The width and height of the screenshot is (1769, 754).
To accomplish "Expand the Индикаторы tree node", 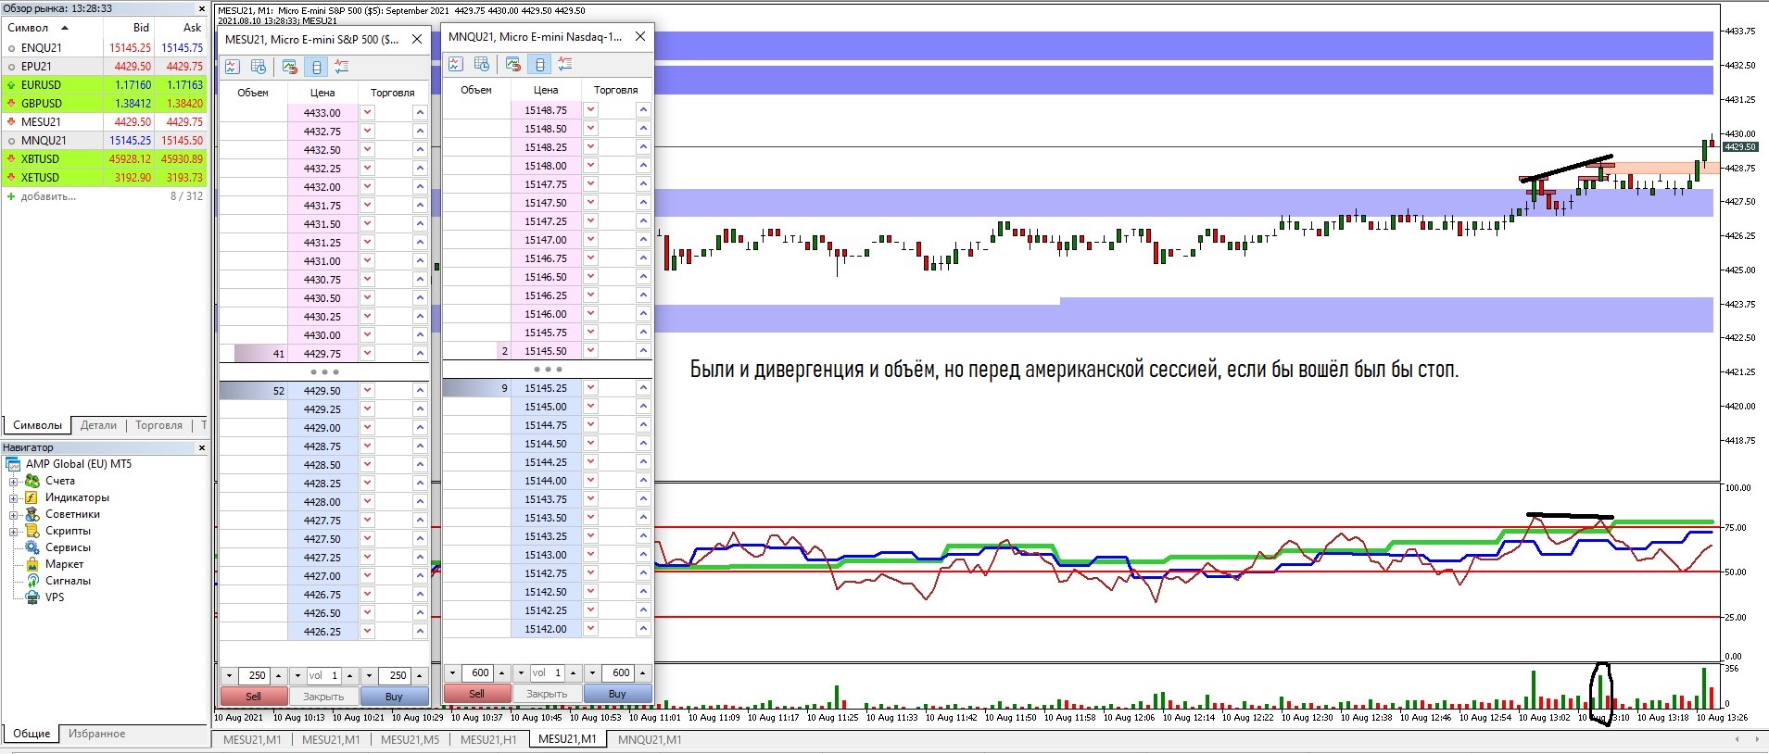I will [14, 498].
